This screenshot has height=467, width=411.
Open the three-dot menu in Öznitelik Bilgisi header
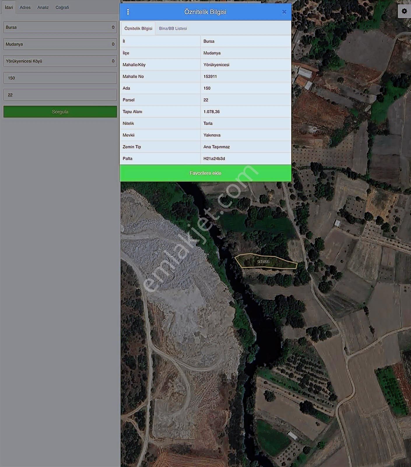tap(128, 12)
